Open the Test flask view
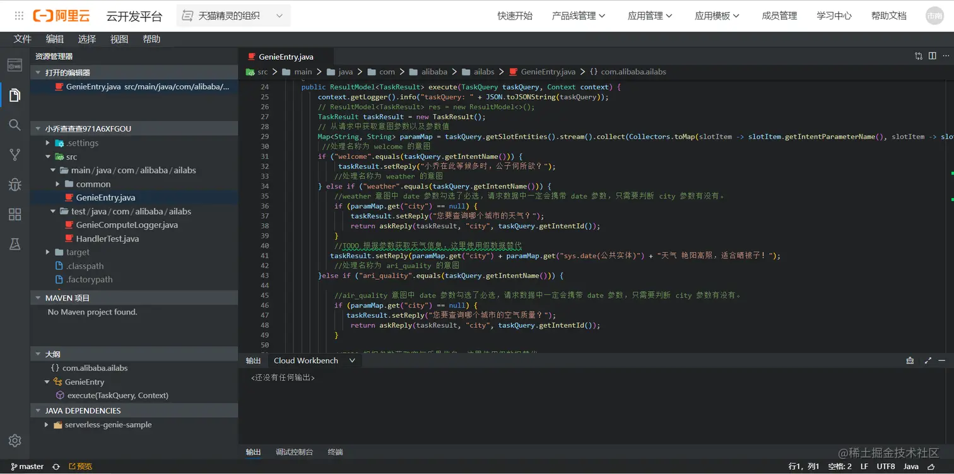Screen dimensions: 954x474 [x=15, y=244]
